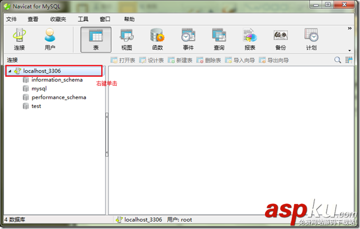Click the '用户: root' status bar text
The image size is (360, 229).
[179, 220]
